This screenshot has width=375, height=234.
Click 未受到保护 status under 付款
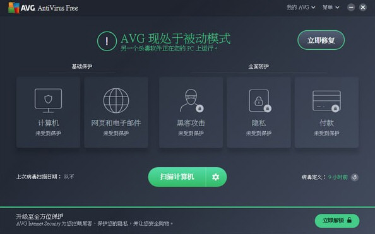[326, 133]
